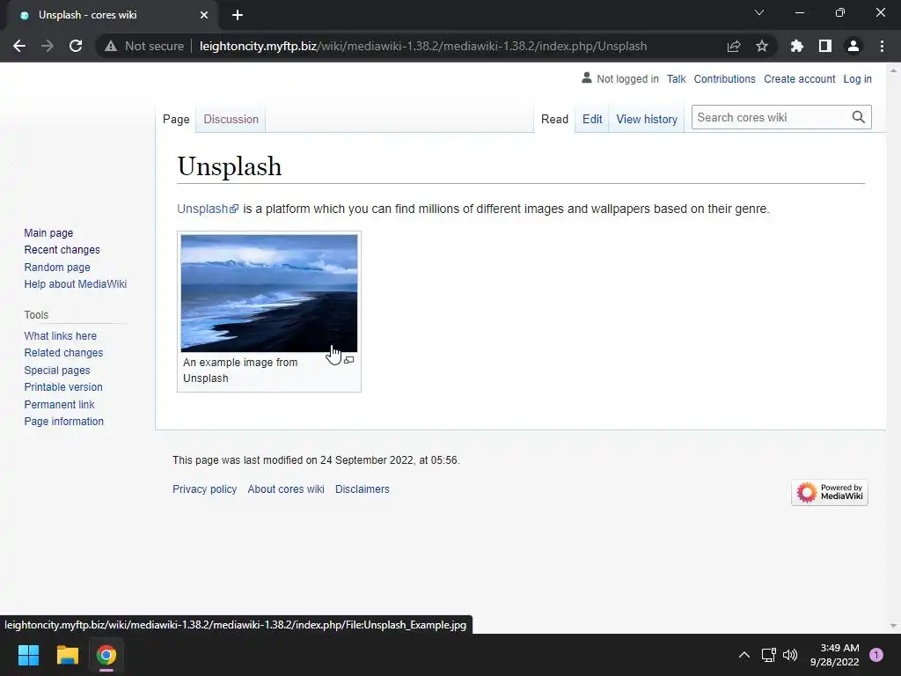Open the Chrome extensions menu
This screenshot has height=676, width=901.
[x=797, y=46]
